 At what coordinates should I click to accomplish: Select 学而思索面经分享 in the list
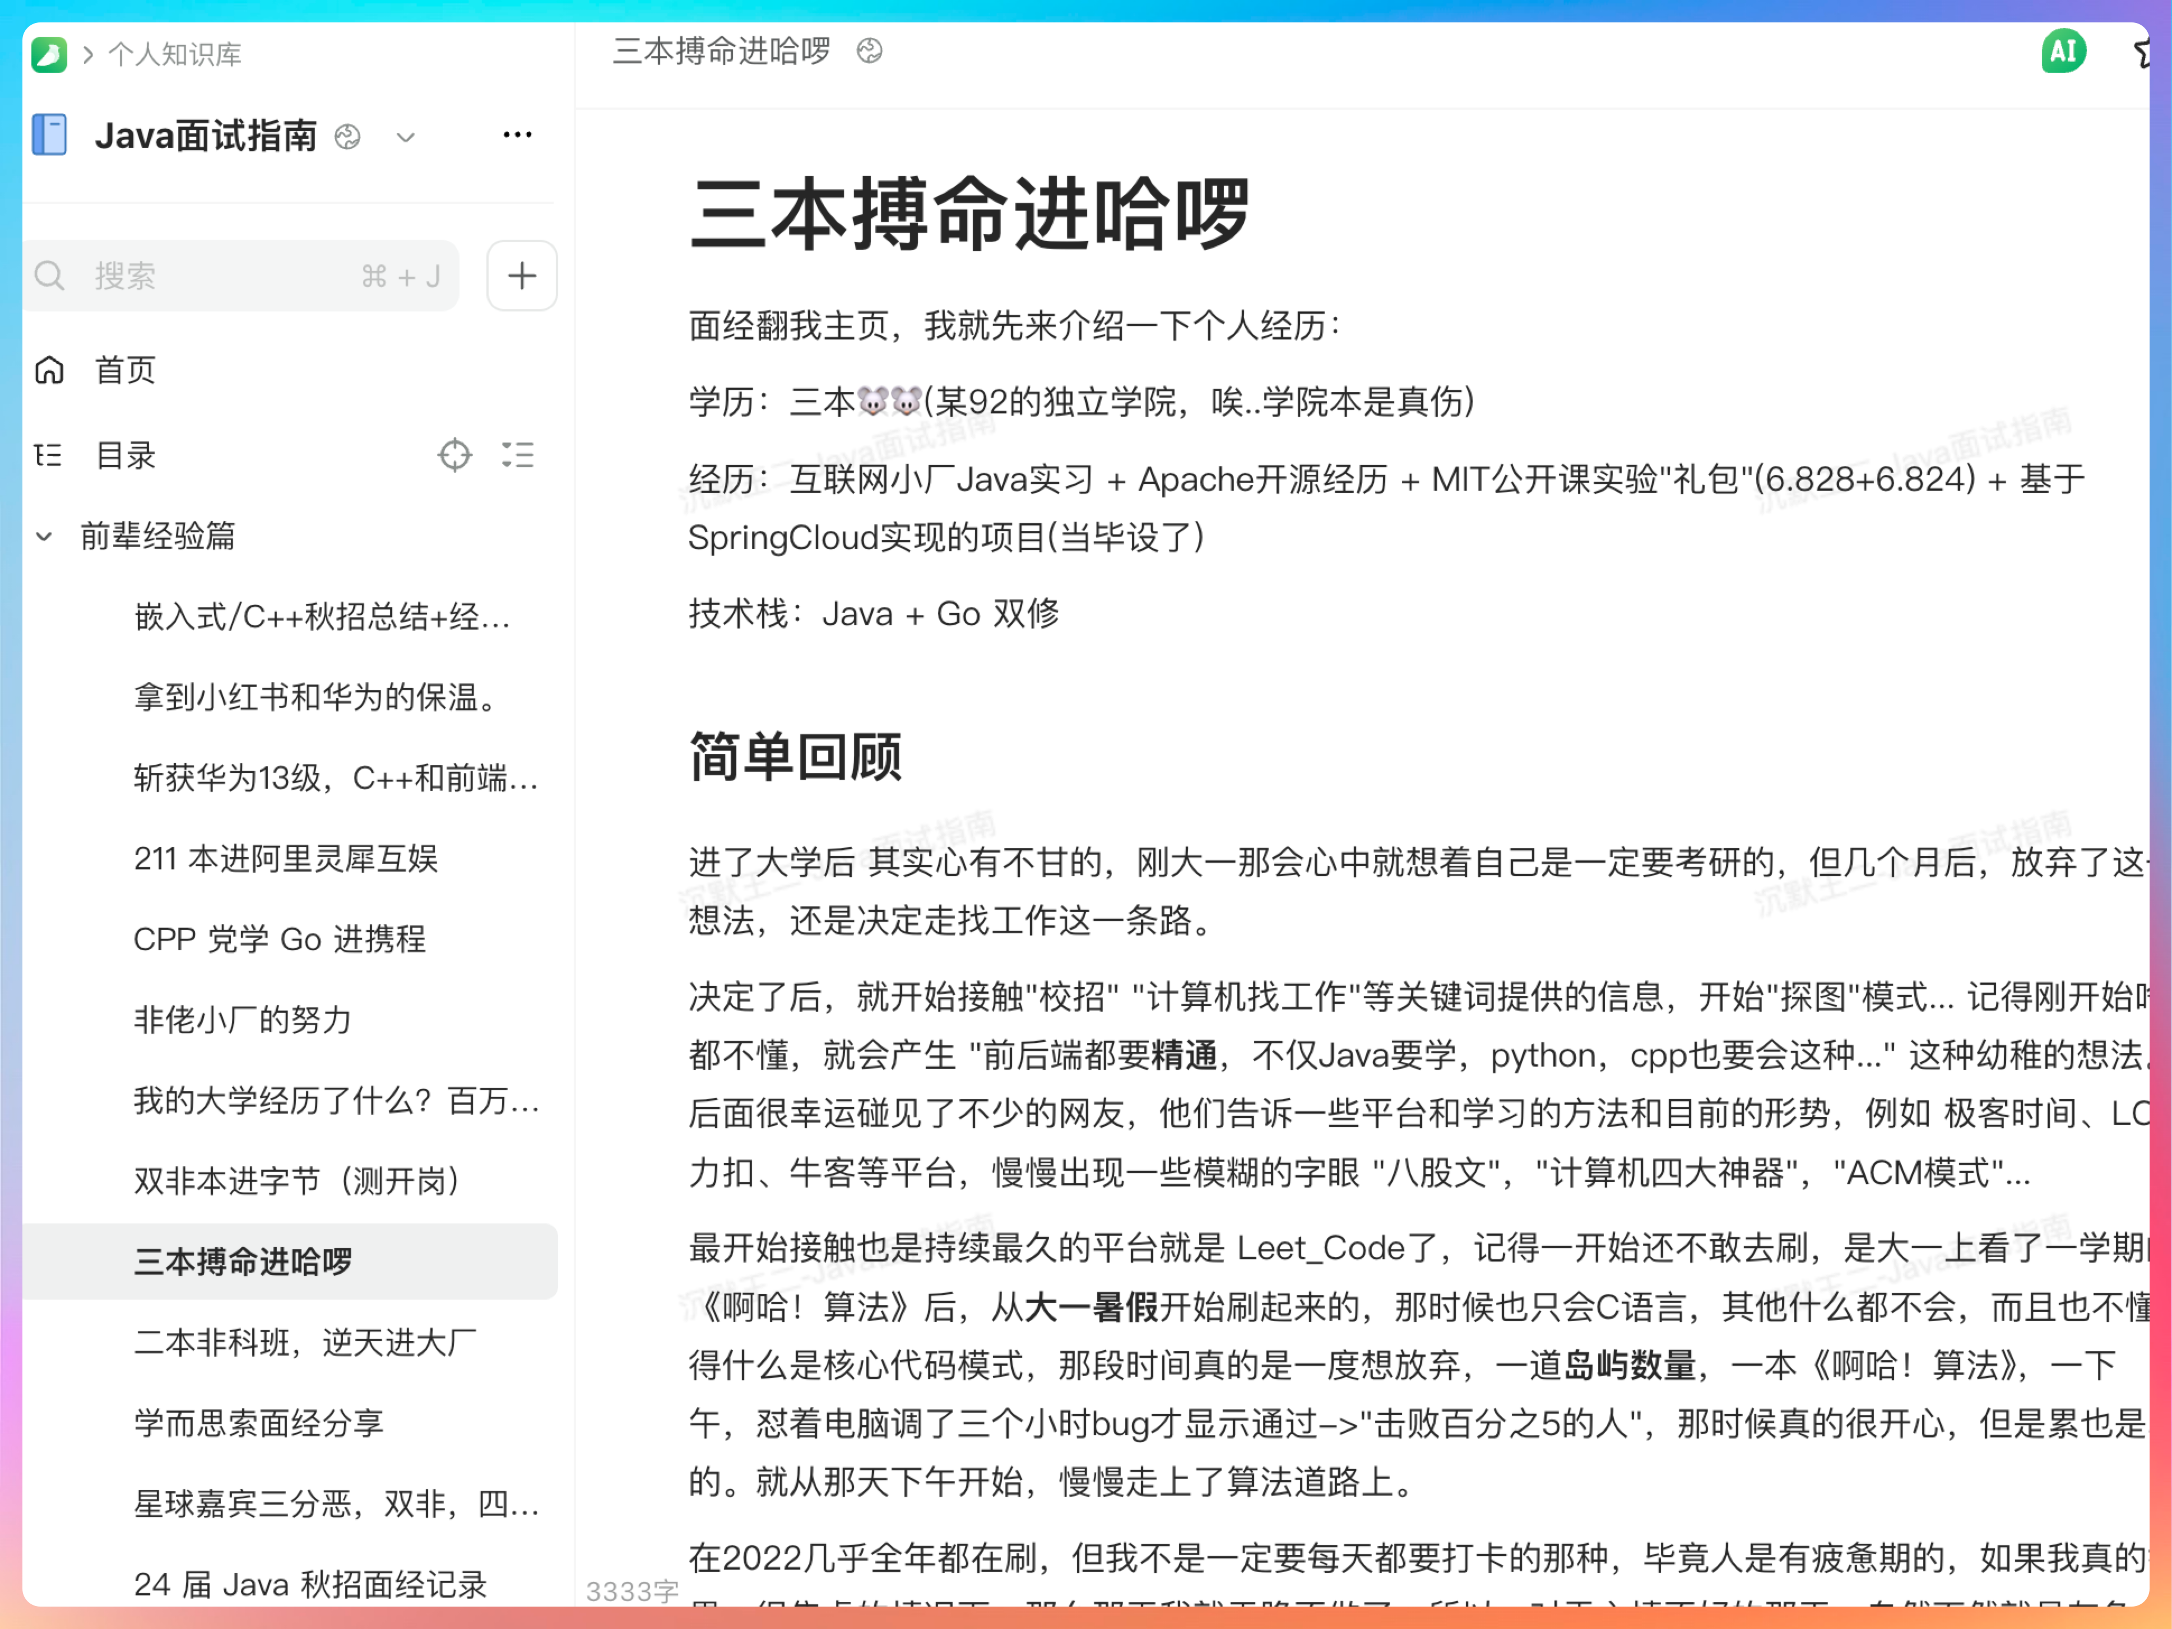point(258,1423)
